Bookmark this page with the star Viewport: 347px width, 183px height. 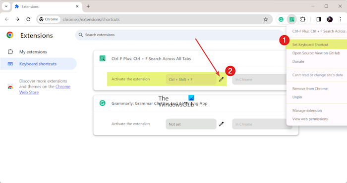pos(266,19)
